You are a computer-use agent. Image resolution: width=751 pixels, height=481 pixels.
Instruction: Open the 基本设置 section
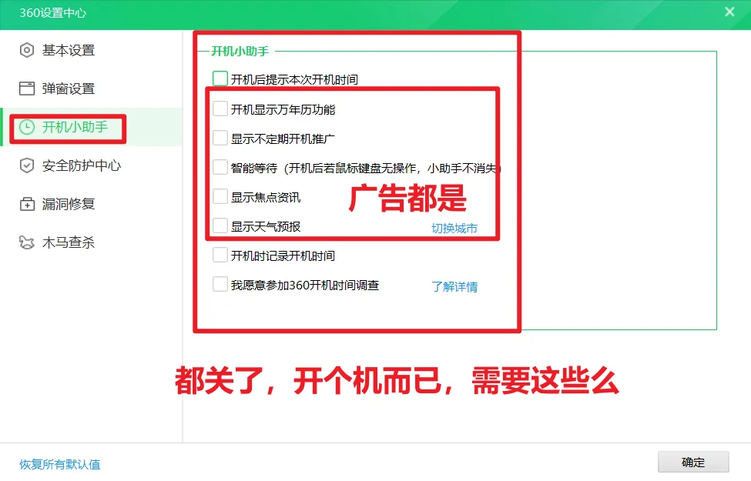tap(91, 50)
